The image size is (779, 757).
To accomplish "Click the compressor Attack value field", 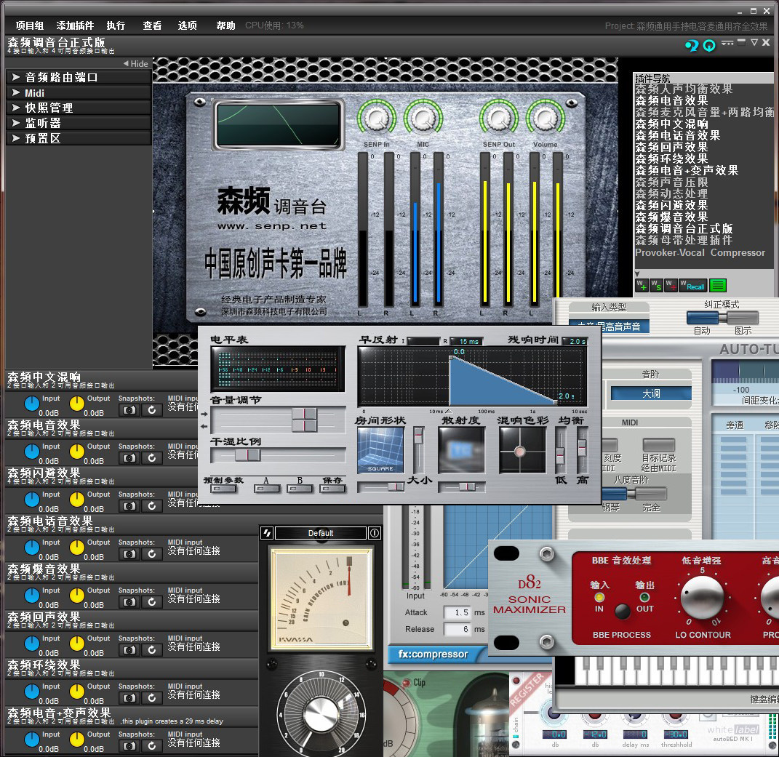I will 457,612.
